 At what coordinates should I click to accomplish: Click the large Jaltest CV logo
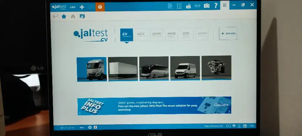tap(91, 35)
